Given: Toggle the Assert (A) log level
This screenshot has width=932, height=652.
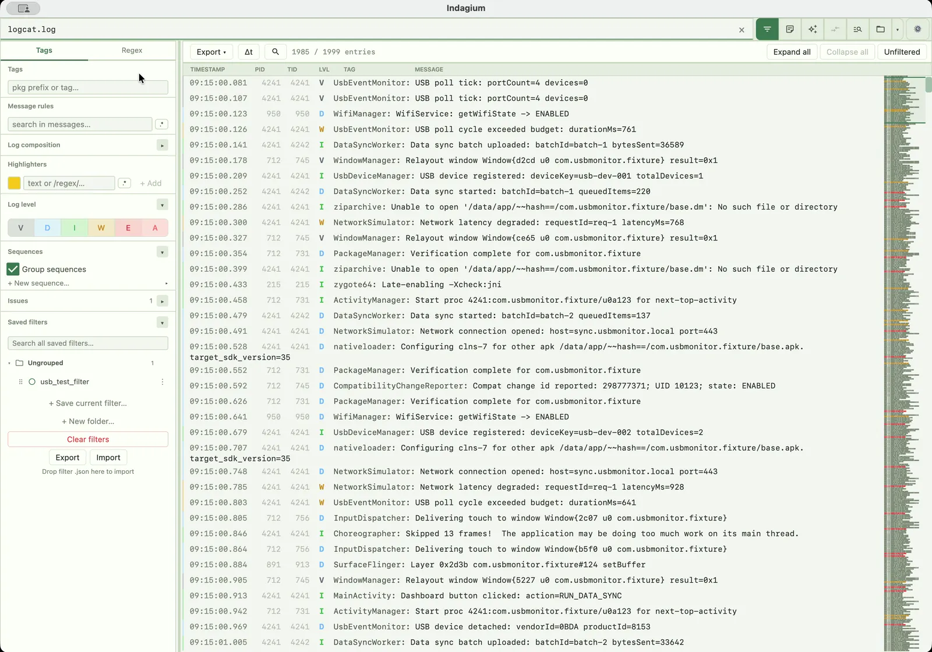Looking at the screenshot, I should point(155,228).
